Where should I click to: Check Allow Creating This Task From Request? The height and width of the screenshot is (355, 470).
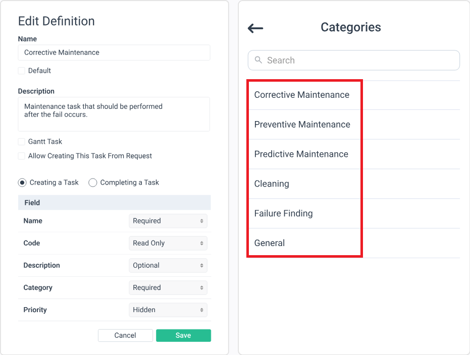[22, 156]
